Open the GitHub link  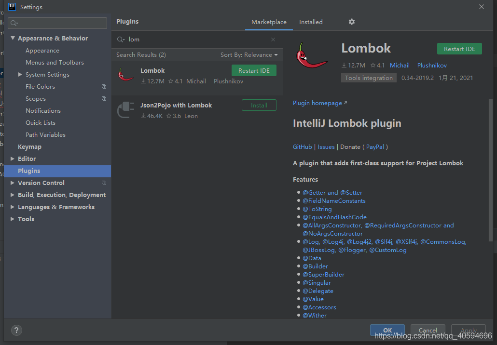[x=303, y=146]
